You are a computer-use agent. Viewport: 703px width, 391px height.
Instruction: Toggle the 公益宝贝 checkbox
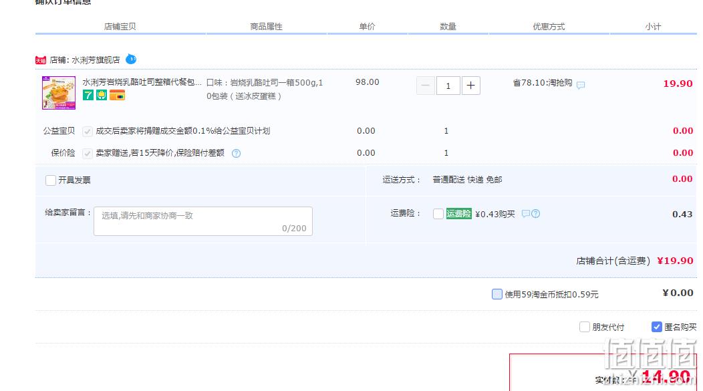[x=88, y=132]
